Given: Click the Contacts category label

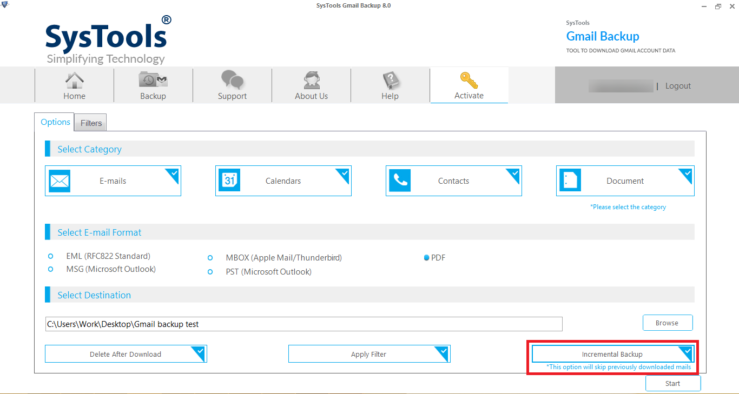Looking at the screenshot, I should pyautogui.click(x=453, y=181).
